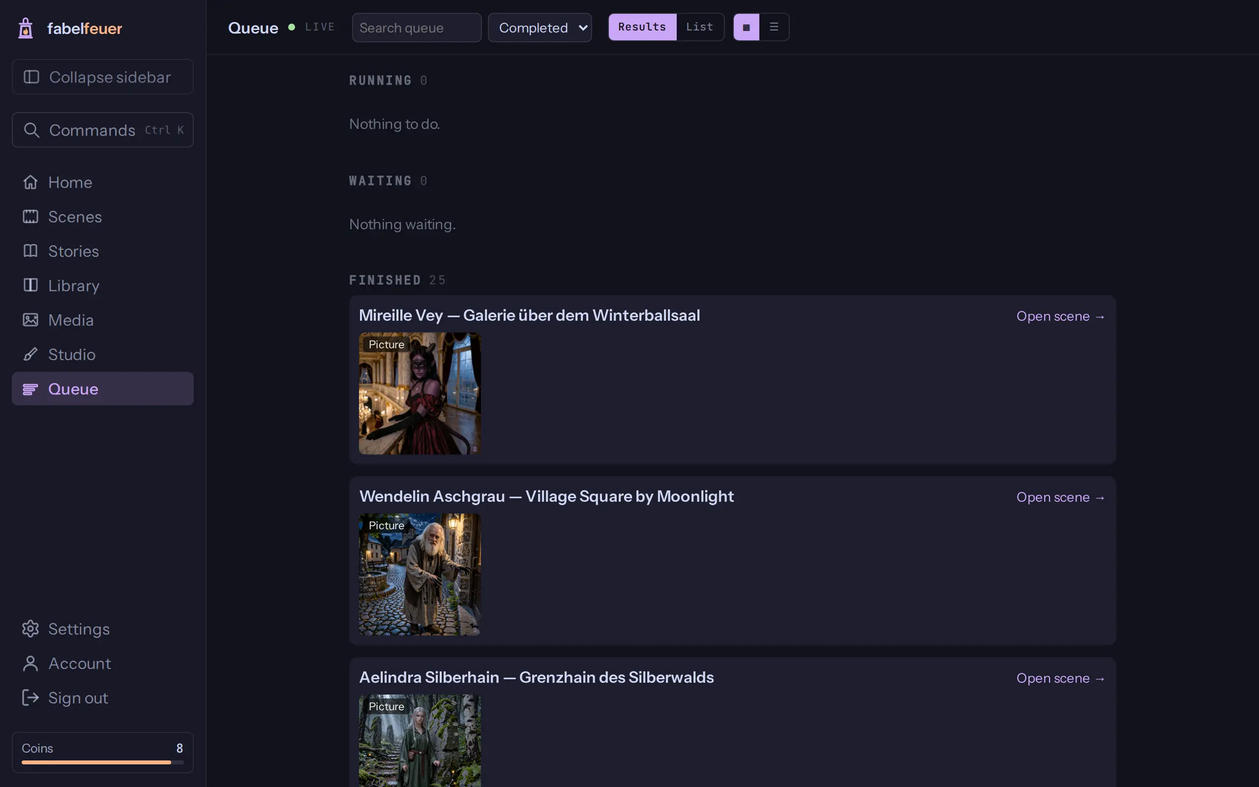Open Aelindra Silberhain forest picture thumbnail
Viewport: 1259px width, 787px height.
(420, 741)
